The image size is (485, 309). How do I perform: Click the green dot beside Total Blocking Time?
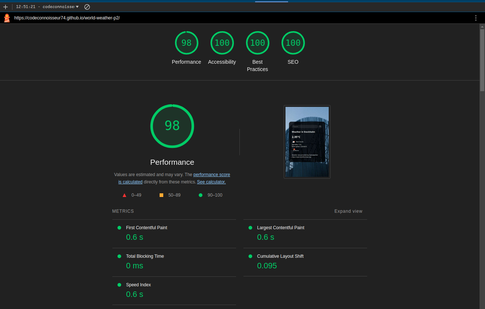(x=119, y=256)
